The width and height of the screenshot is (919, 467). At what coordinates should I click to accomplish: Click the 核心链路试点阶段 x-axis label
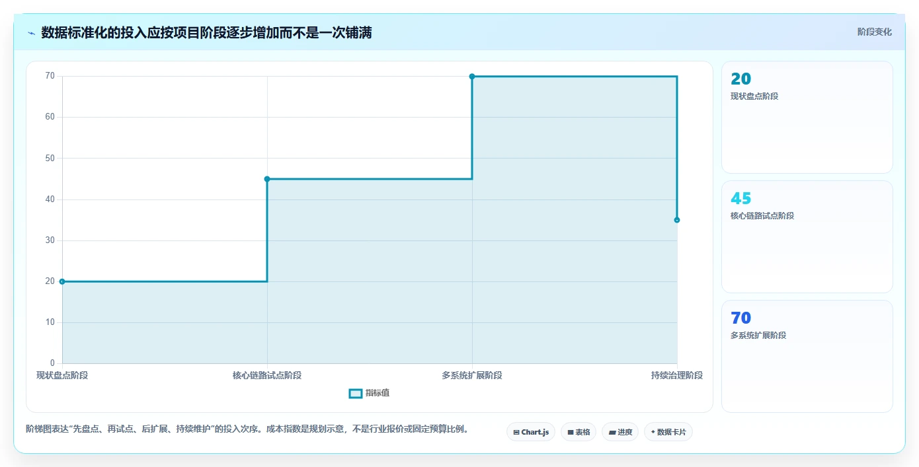267,376
